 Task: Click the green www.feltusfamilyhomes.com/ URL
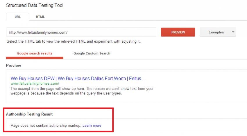(x=35, y=83)
